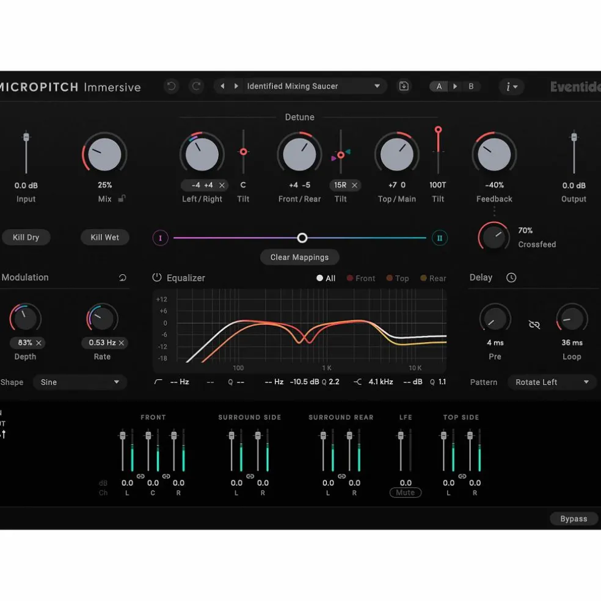The image size is (601, 601).
Task: Toggle Surround Side channel link icon
Action: pos(250,476)
